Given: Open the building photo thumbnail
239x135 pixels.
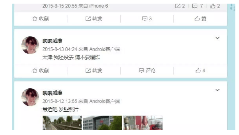Looking at the screenshot, I should [x=102, y=123].
